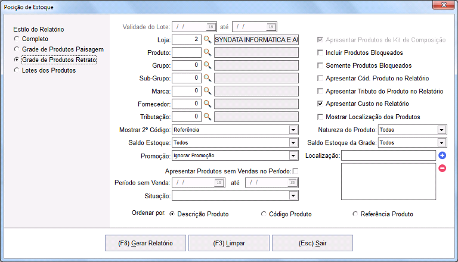Click the (F8) Gerar Relatório button

[146, 243]
